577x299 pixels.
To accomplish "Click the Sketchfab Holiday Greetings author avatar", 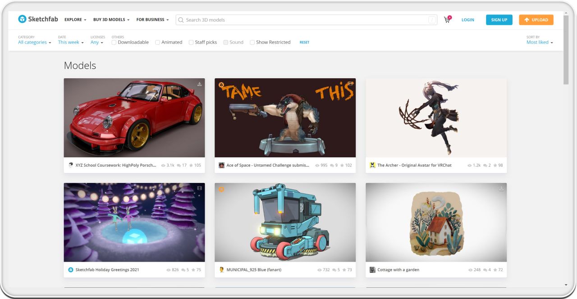I will [x=70, y=270].
